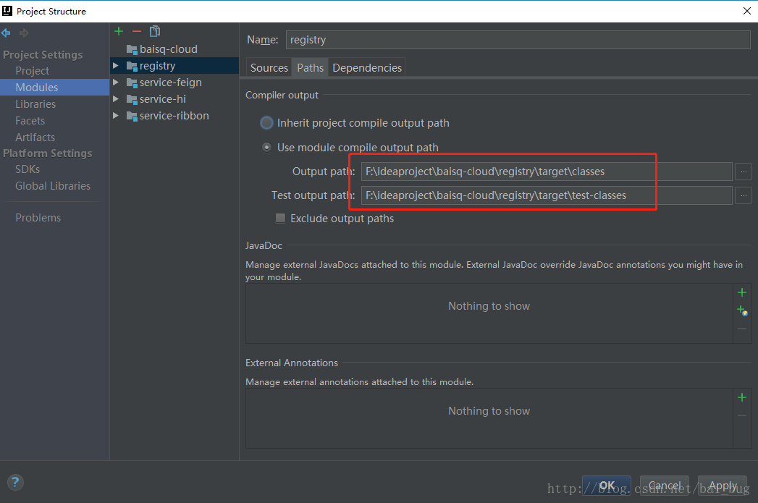Select the baisq-cloud module
This screenshot has height=503, width=758.
pyautogui.click(x=168, y=49)
